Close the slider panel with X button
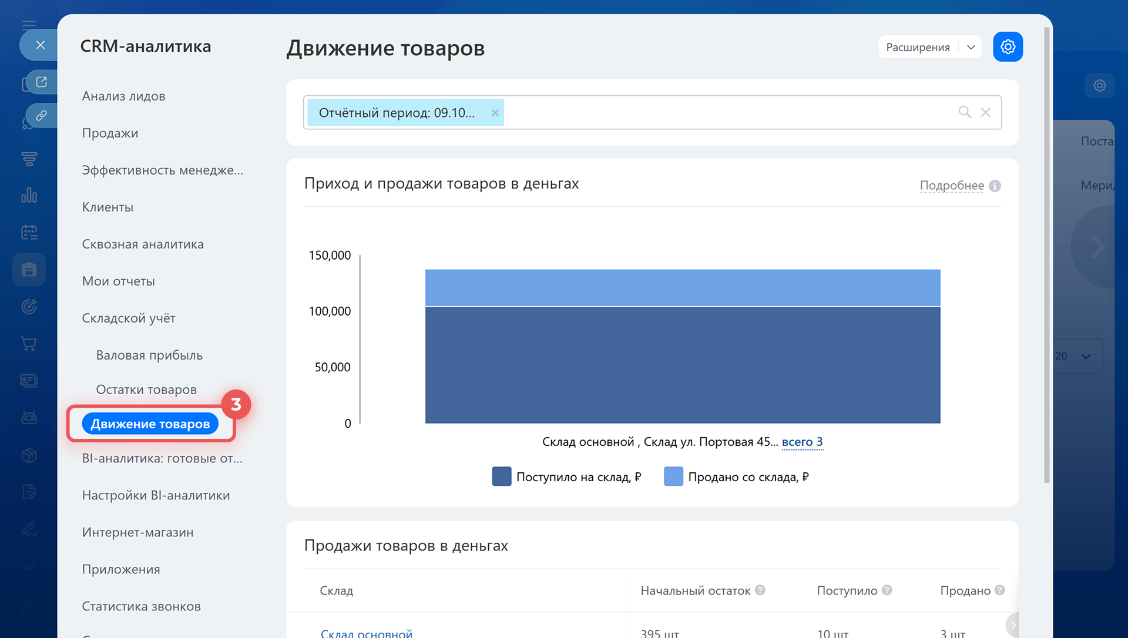 point(40,45)
